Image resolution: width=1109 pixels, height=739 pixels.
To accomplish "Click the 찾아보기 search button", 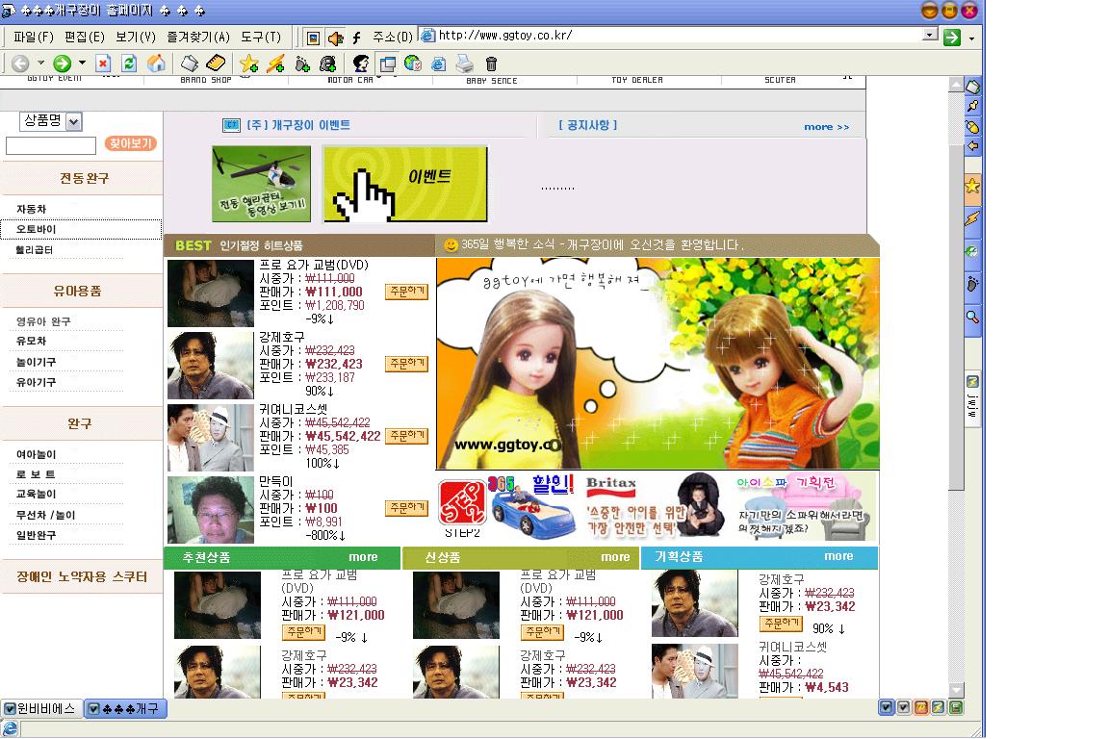I will 130,143.
